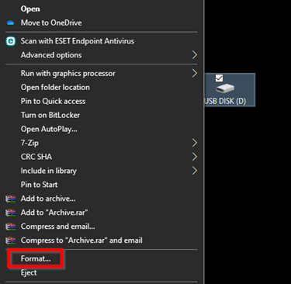Click WinRAR icon beside Compress to "Archive.rar" and email
Viewport: 291px width, 284px height.
[11, 241]
